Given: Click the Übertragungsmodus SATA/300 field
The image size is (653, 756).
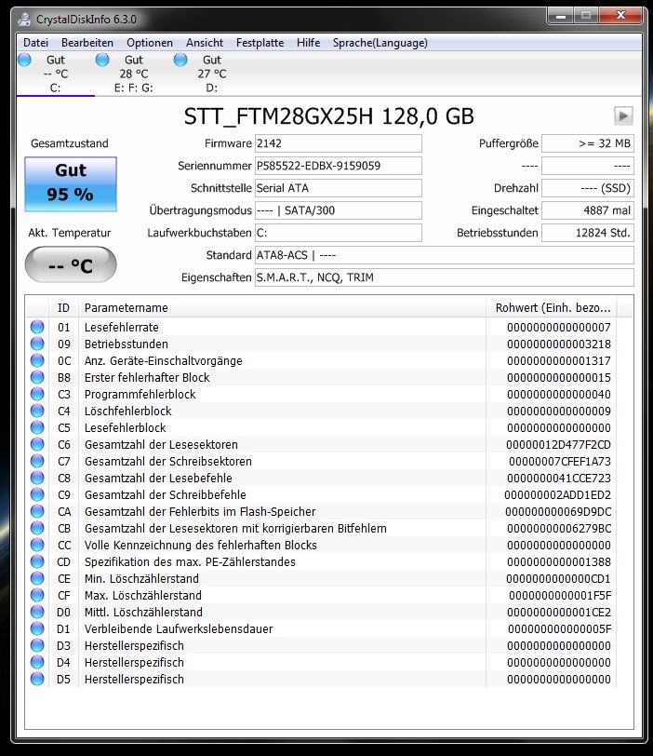Looking at the screenshot, I should coord(338,210).
